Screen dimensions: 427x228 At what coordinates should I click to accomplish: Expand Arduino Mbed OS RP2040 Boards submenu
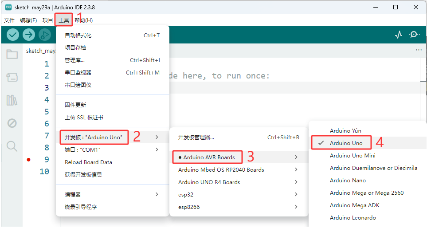pyautogui.click(x=239, y=170)
